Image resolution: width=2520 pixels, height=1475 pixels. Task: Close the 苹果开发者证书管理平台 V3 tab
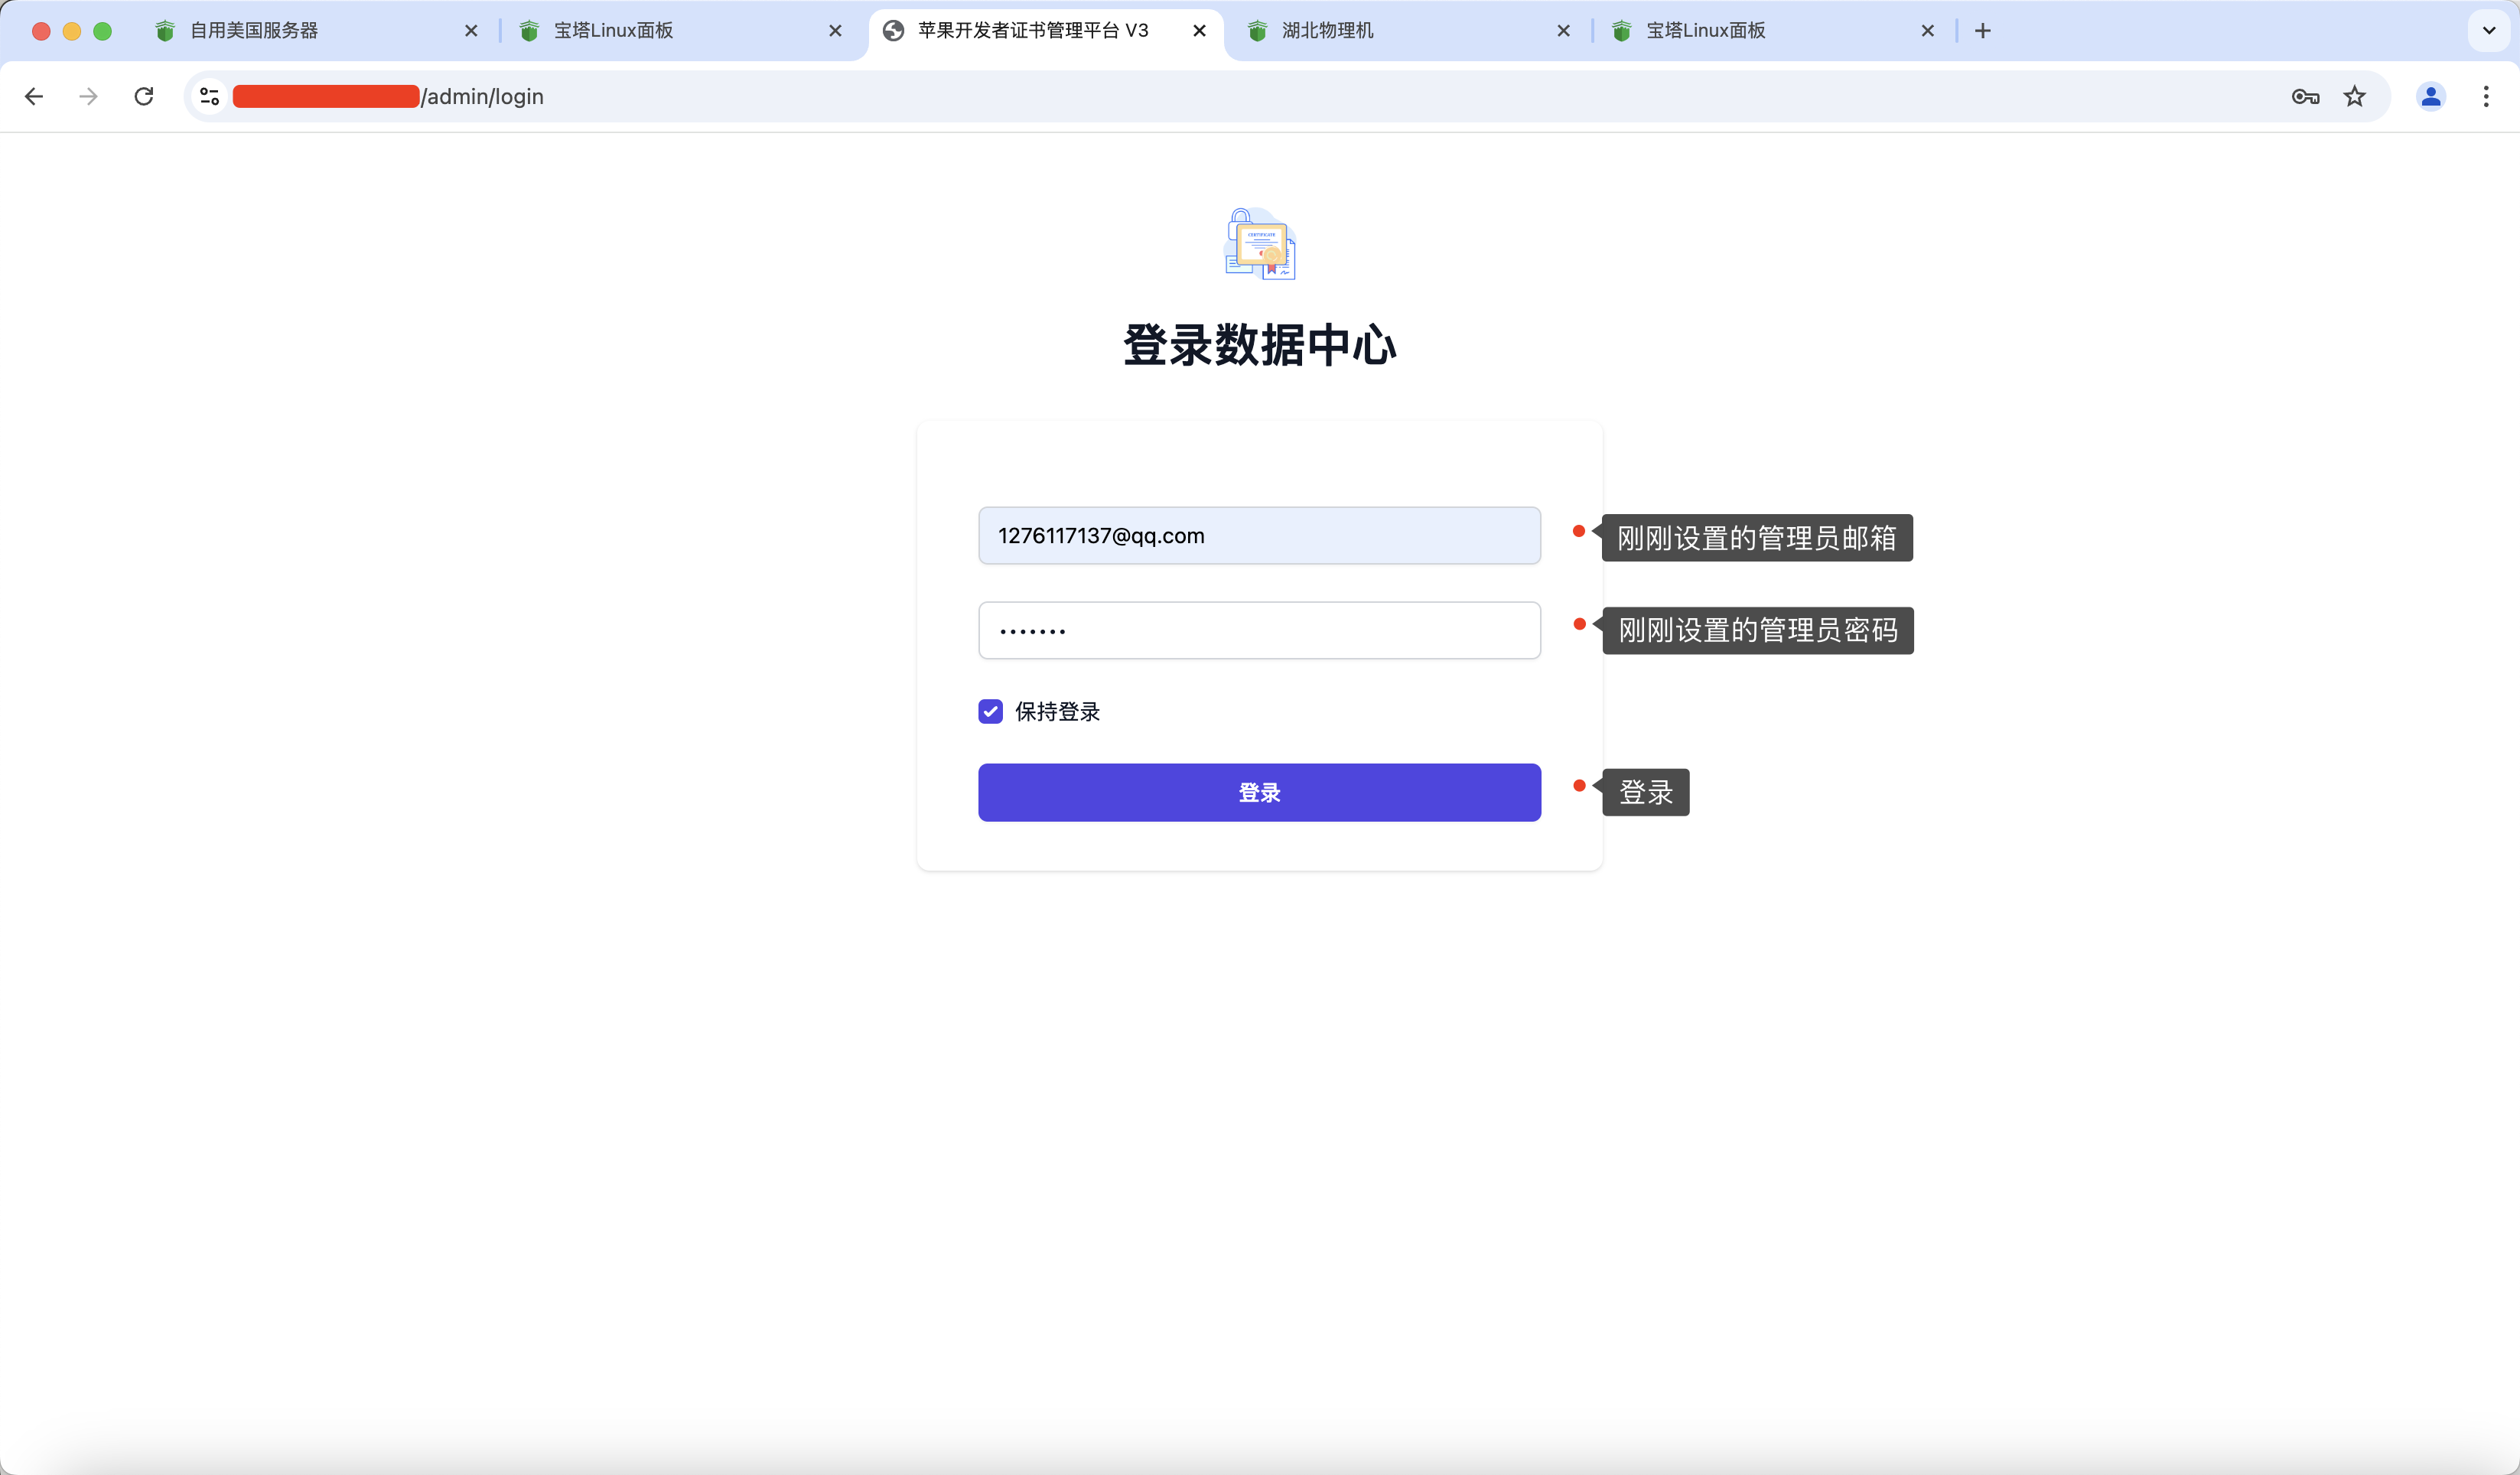pyautogui.click(x=1199, y=31)
